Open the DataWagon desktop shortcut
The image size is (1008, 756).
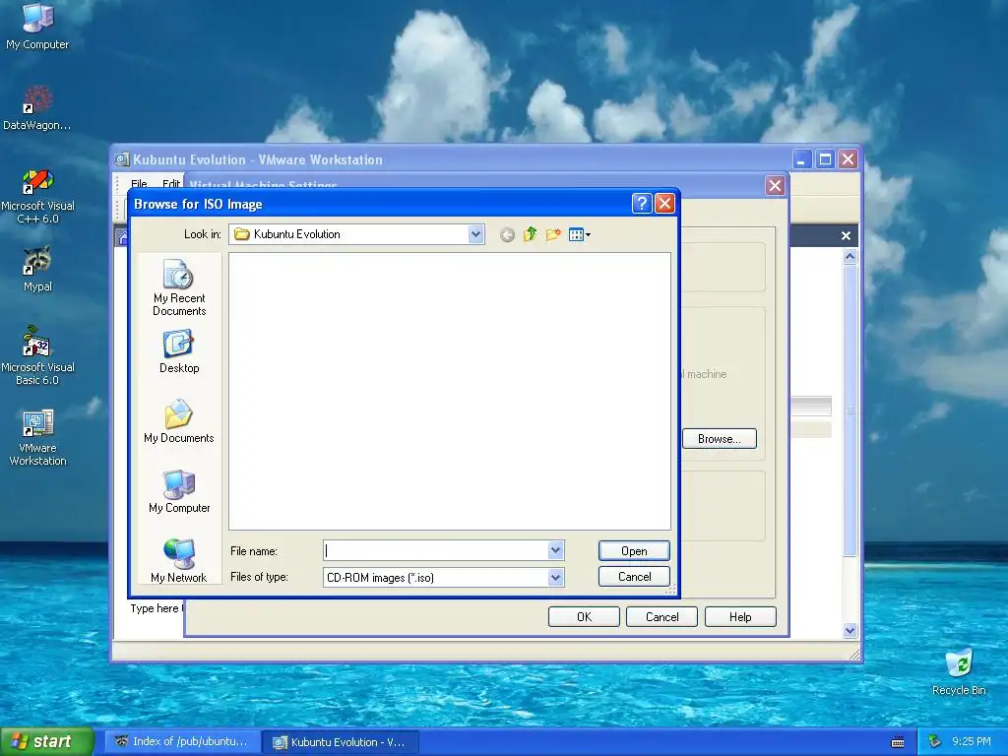(x=37, y=107)
